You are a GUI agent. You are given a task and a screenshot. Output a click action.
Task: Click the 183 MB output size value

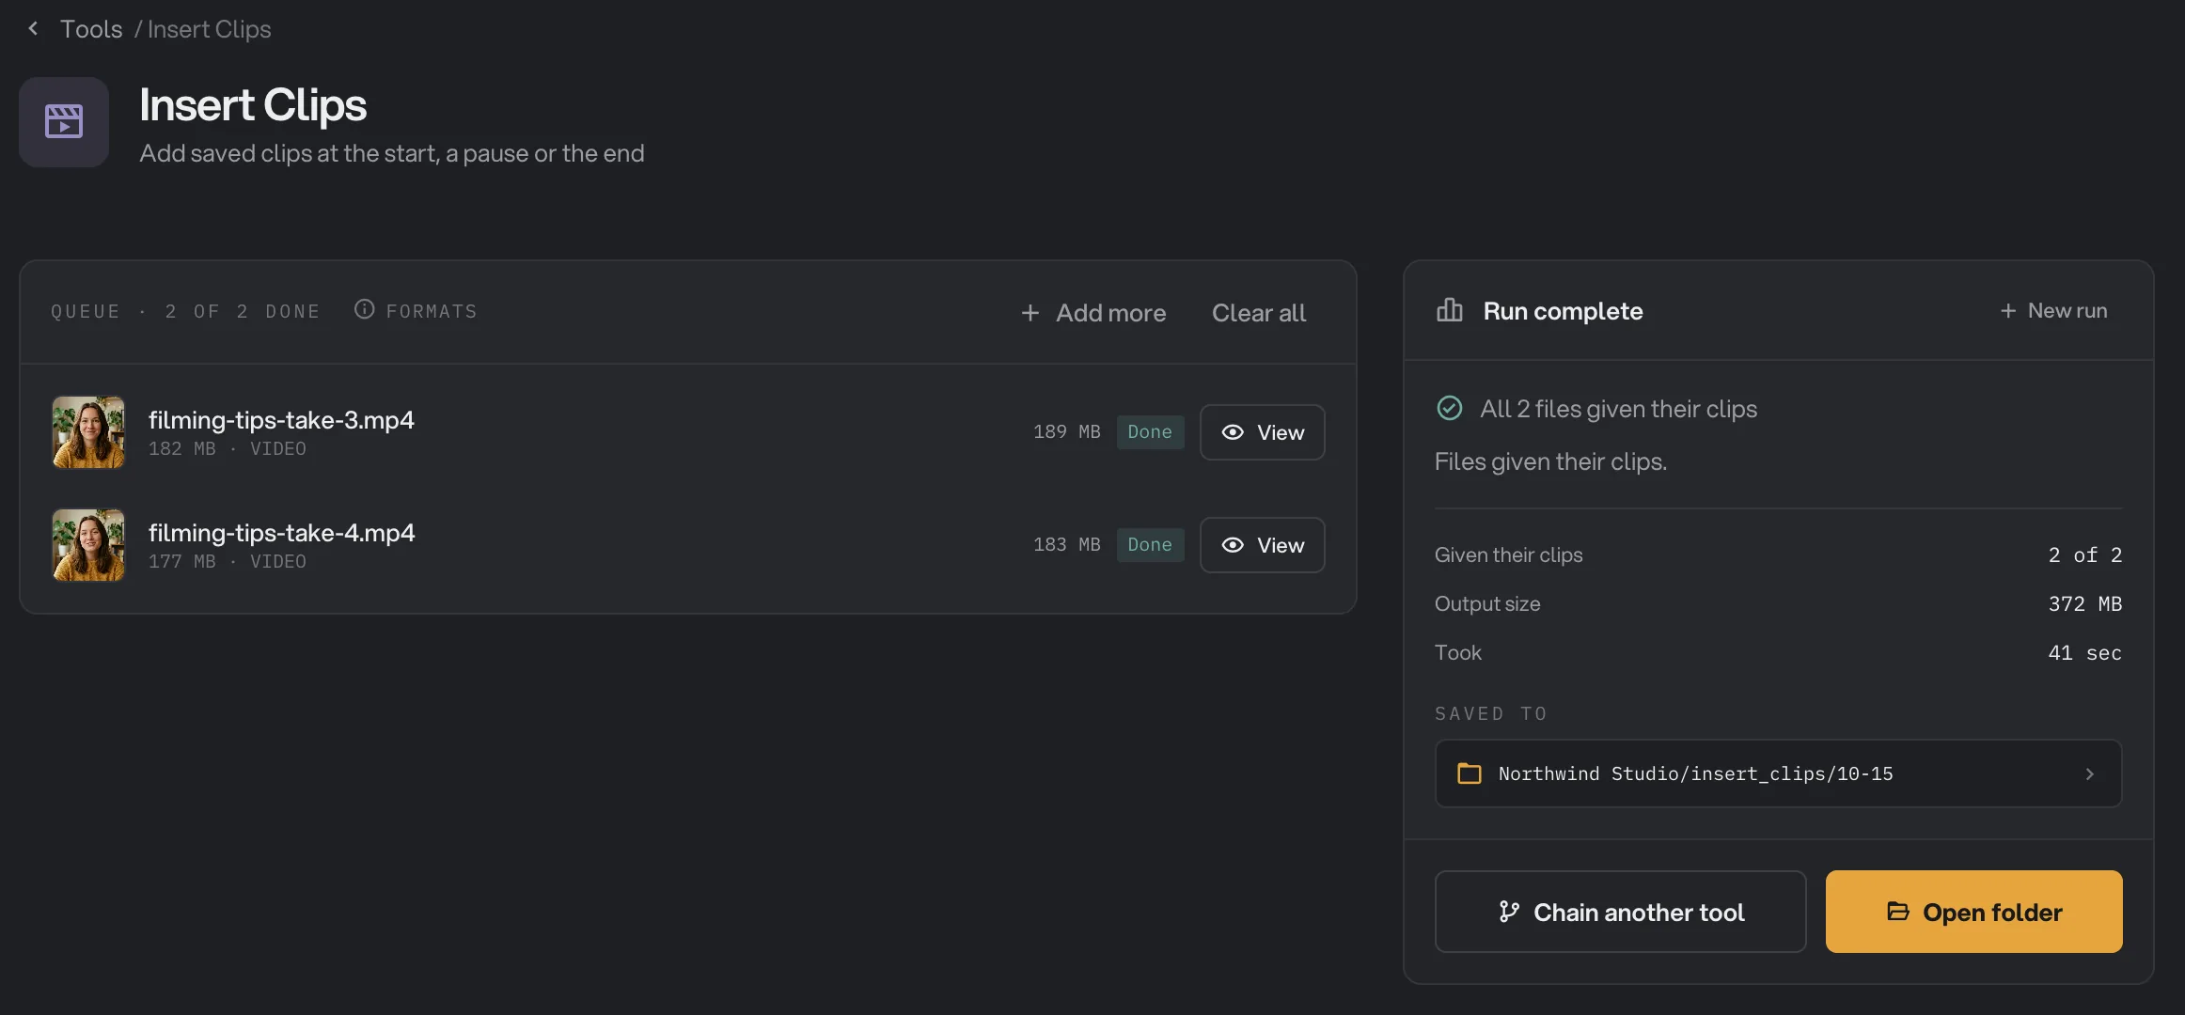[x=1067, y=545]
